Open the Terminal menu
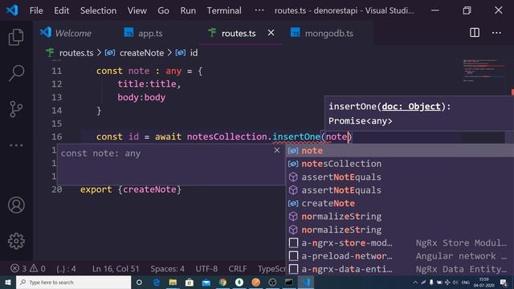 click(224, 10)
